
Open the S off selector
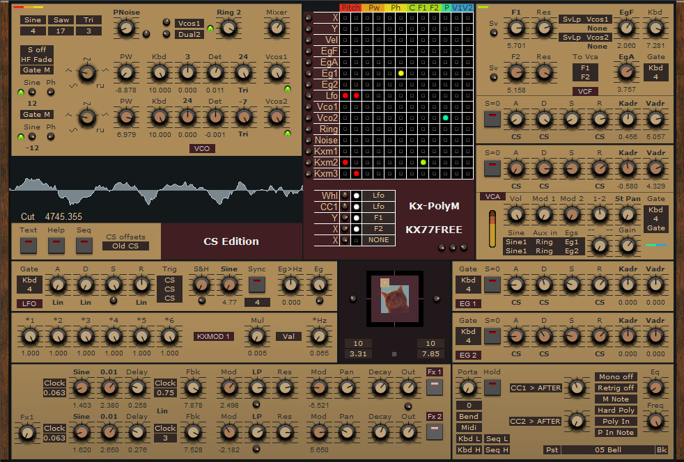(37, 49)
